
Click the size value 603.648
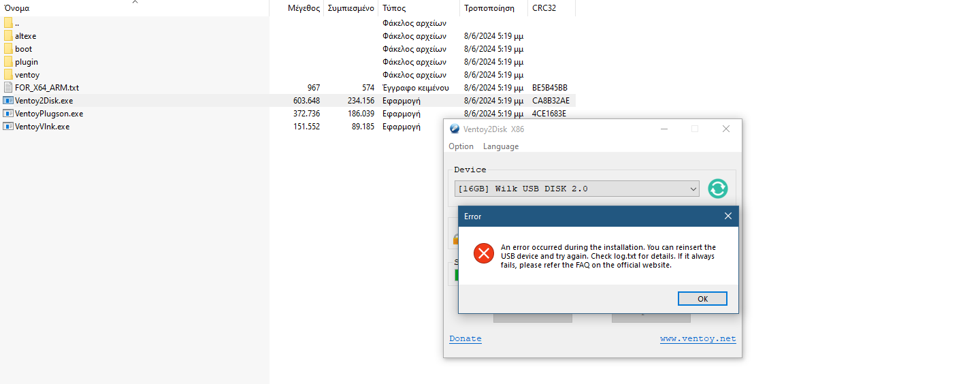click(x=307, y=101)
